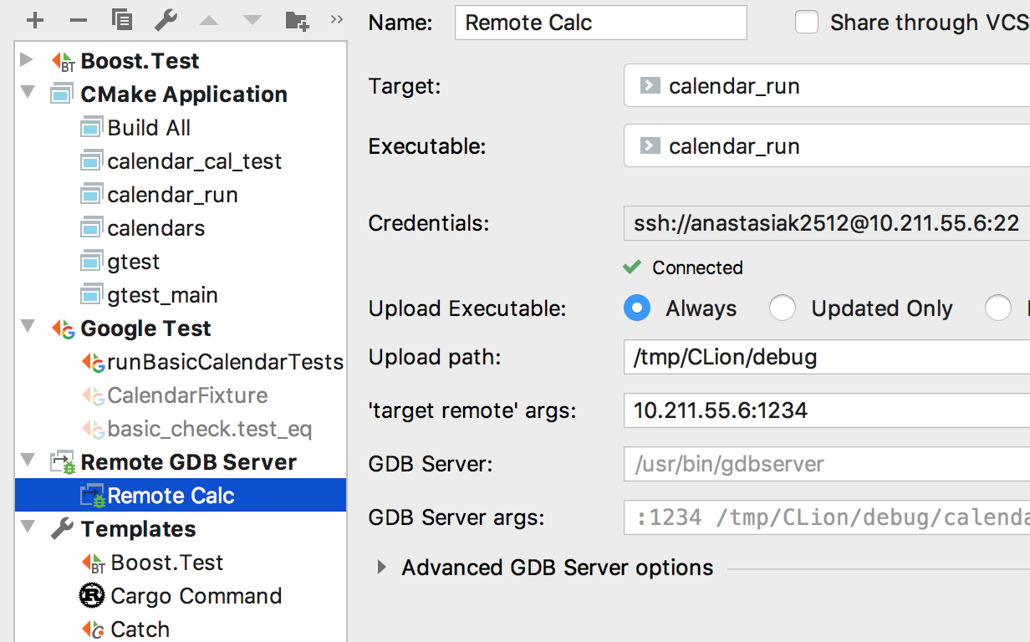The height and width of the screenshot is (642, 1030).
Task: Open the Target dropdown showing calendar_run
Action: (826, 86)
